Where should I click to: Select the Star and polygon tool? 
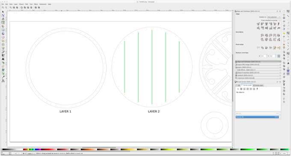(3, 41)
